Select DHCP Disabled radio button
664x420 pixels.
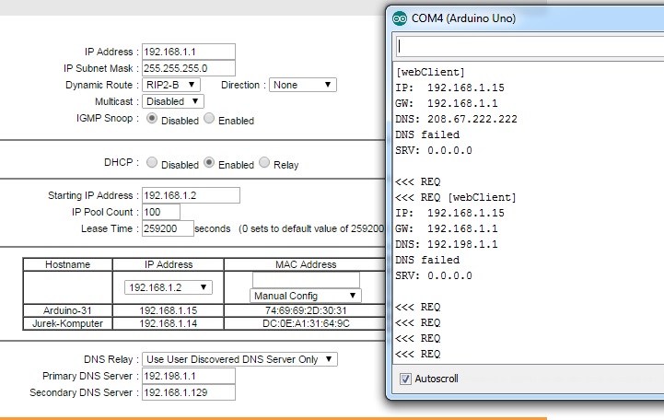coord(152,163)
